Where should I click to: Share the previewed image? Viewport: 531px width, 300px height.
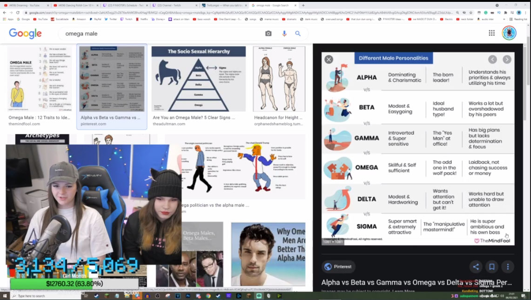476,267
